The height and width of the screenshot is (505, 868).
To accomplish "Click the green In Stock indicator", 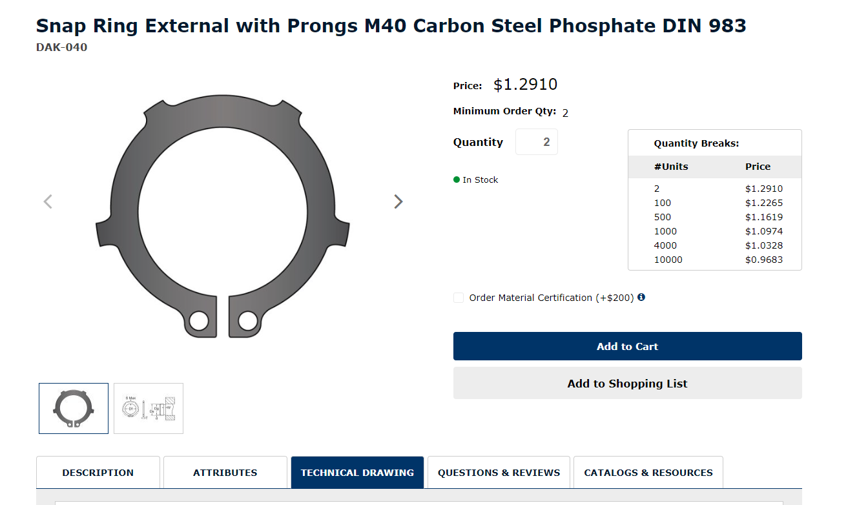I will (x=476, y=180).
